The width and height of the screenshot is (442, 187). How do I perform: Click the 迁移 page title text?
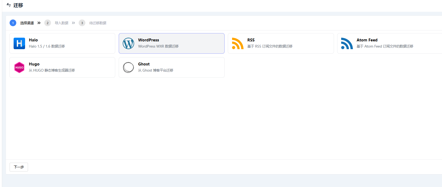click(18, 5)
